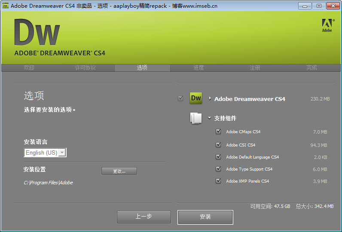Click the 7.0 MB size value

(320, 132)
